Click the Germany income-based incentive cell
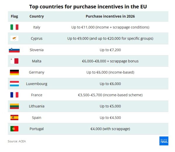The image size is (175, 152). 110,73
